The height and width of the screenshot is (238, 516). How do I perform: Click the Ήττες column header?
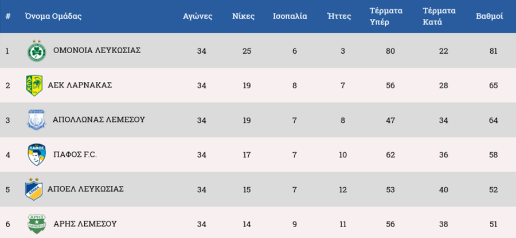(x=339, y=17)
